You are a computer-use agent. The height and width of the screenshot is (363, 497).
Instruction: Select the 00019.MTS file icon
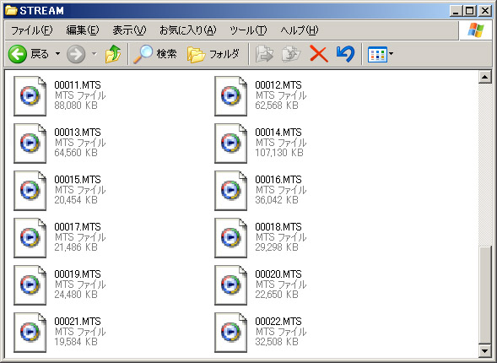coord(30,285)
